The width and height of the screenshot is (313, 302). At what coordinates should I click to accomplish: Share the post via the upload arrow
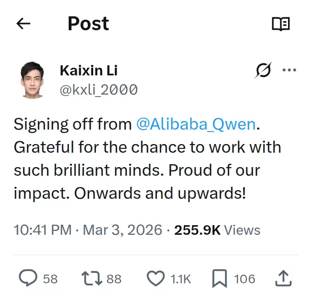[283, 278]
